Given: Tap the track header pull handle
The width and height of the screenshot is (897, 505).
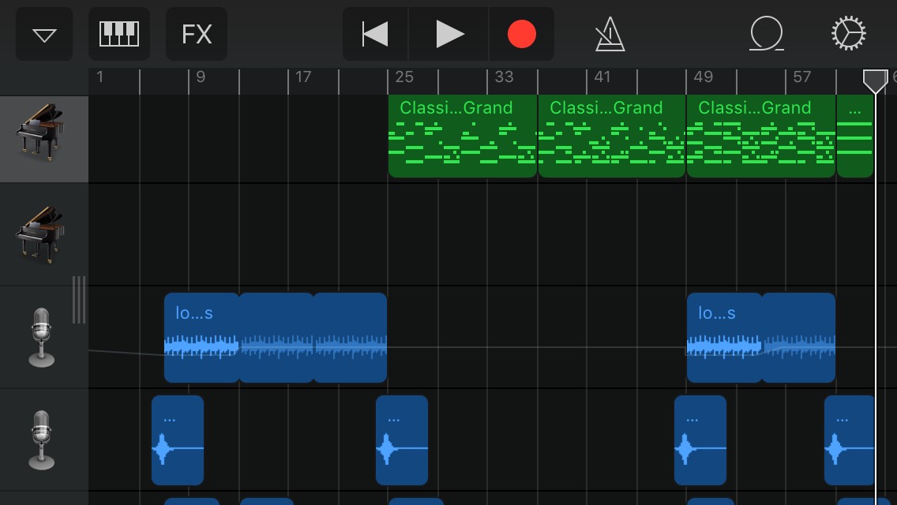Looking at the screenshot, I should (79, 300).
